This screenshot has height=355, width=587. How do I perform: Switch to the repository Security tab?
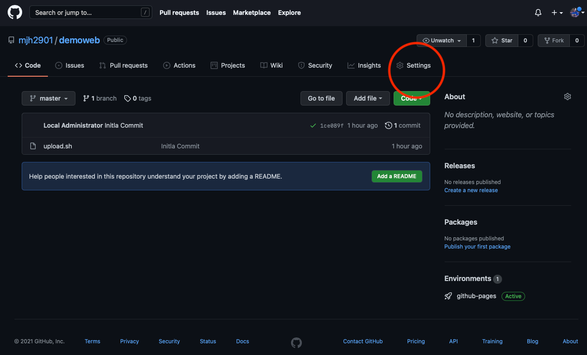click(315, 65)
